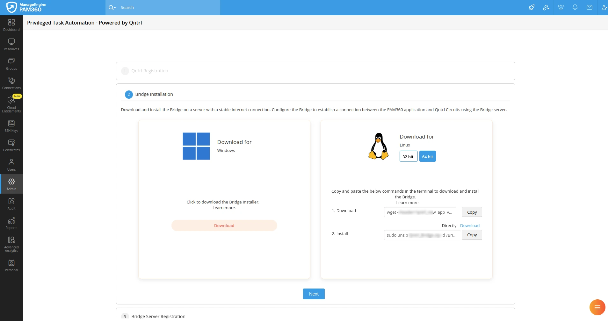The image size is (608, 321).
Task: Open the Reports section
Action: coord(11,223)
